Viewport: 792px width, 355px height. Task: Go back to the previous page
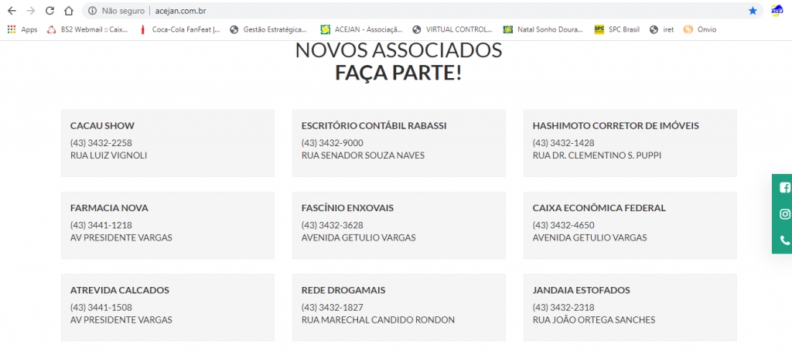[x=11, y=11]
